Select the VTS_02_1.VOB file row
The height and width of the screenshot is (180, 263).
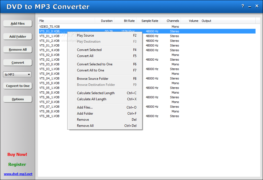coord(49,59)
